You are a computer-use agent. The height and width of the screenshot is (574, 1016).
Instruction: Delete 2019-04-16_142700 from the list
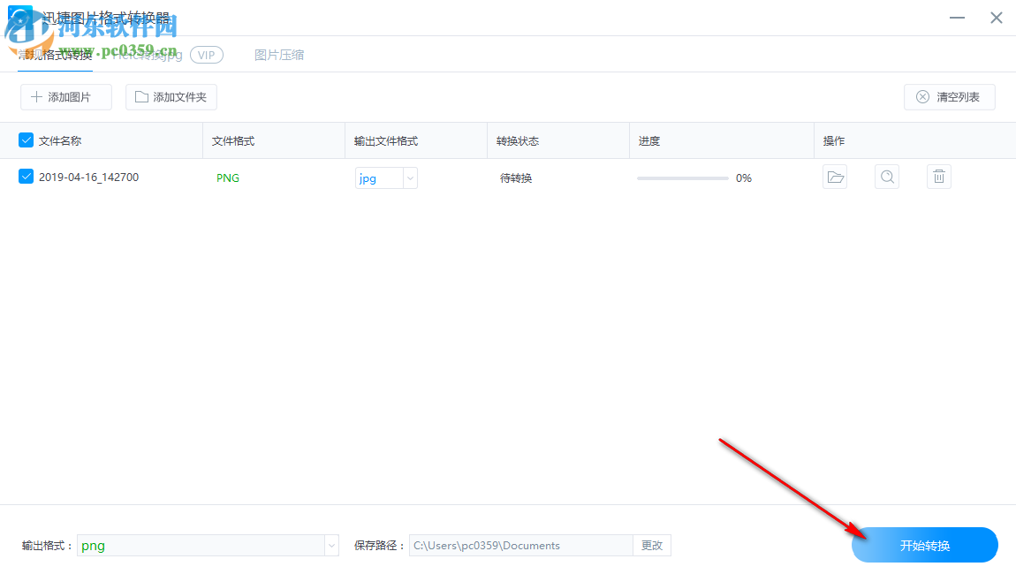(938, 177)
